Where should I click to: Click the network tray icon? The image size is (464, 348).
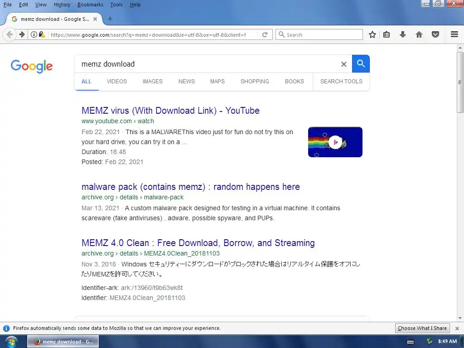[430, 342]
